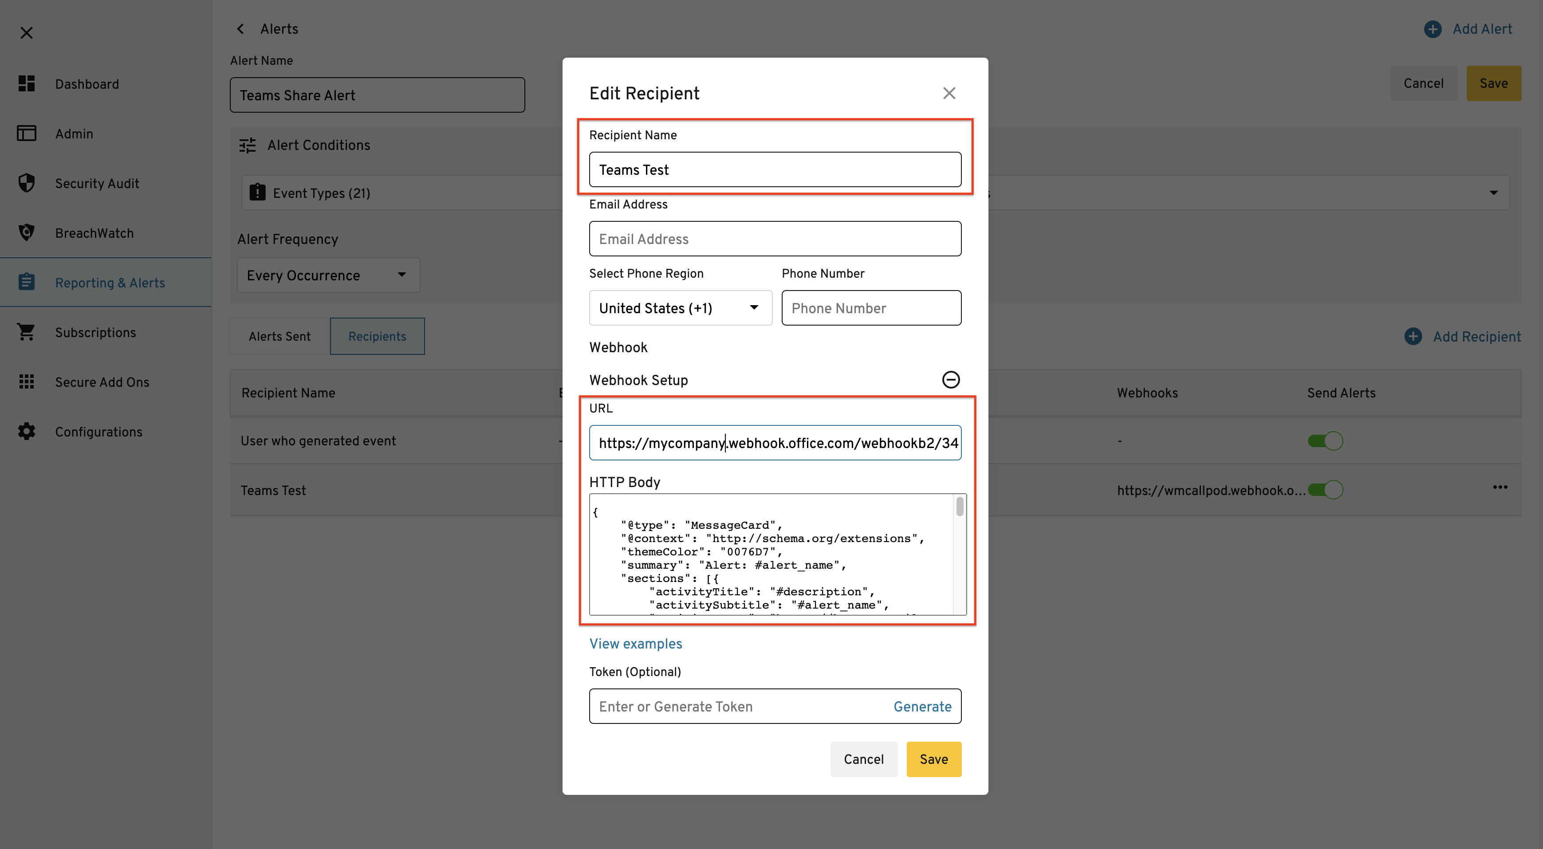Image resolution: width=1543 pixels, height=849 pixels.
Task: Toggle Send Alerts for User who generated event
Action: point(1325,441)
